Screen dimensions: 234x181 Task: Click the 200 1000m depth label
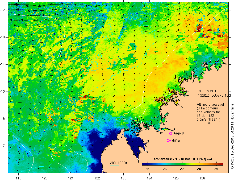[x=119, y=163]
